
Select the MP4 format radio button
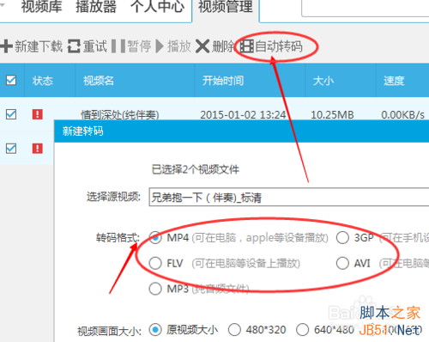[x=155, y=238]
